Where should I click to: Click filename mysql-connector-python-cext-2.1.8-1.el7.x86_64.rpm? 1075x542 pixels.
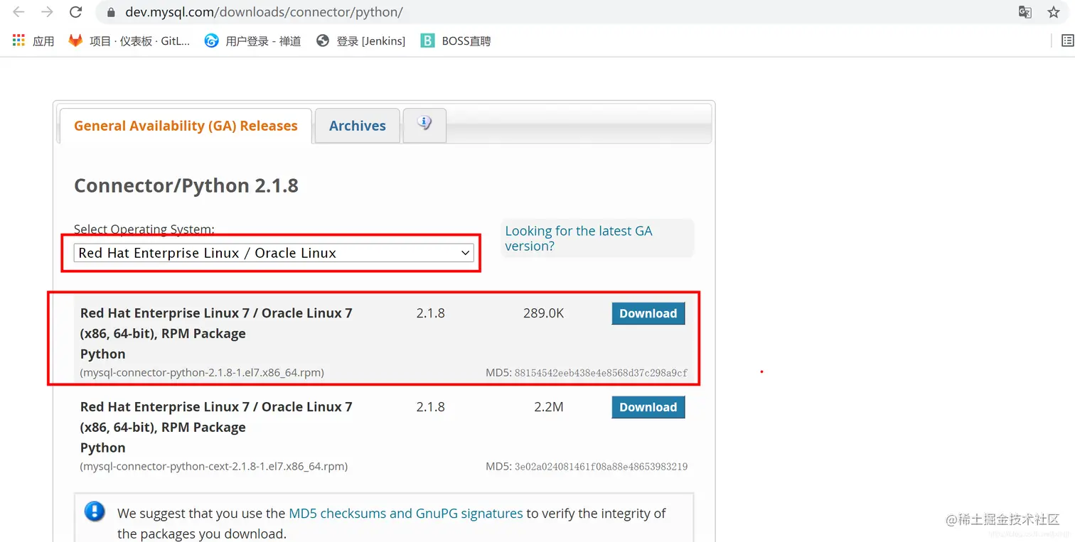tap(214, 467)
